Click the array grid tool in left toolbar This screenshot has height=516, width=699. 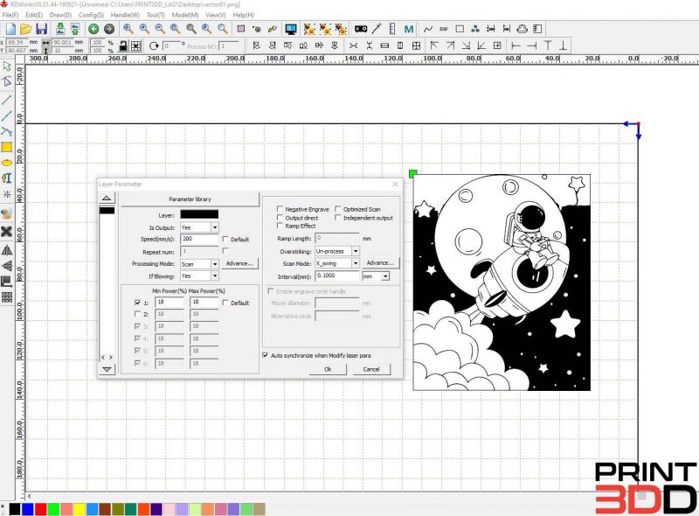point(7,297)
